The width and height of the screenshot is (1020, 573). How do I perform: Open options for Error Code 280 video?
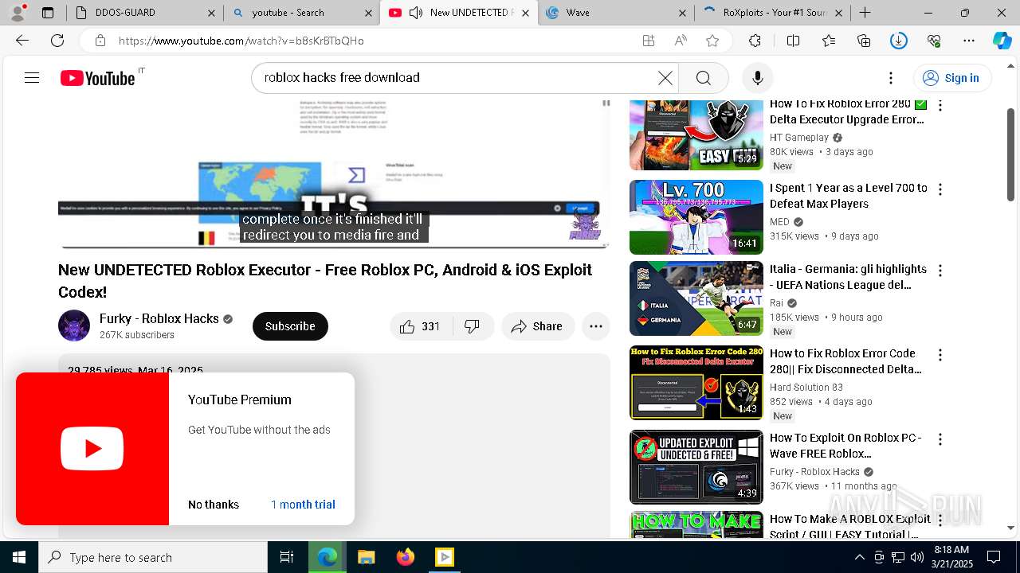(x=940, y=355)
